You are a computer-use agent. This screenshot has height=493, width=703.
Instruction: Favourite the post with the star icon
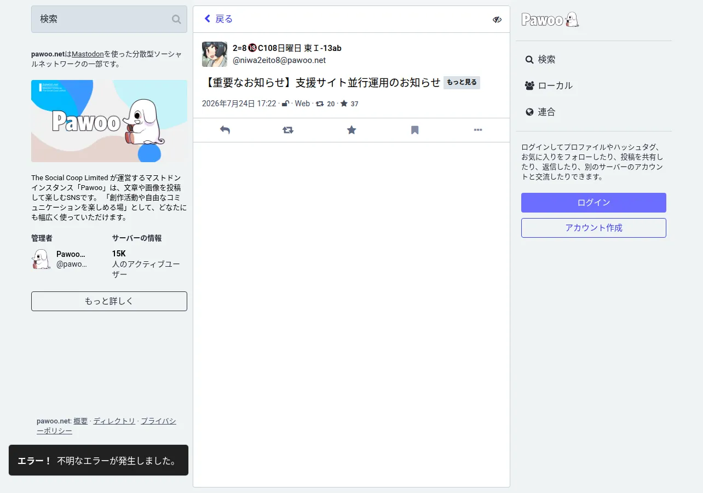coord(351,130)
